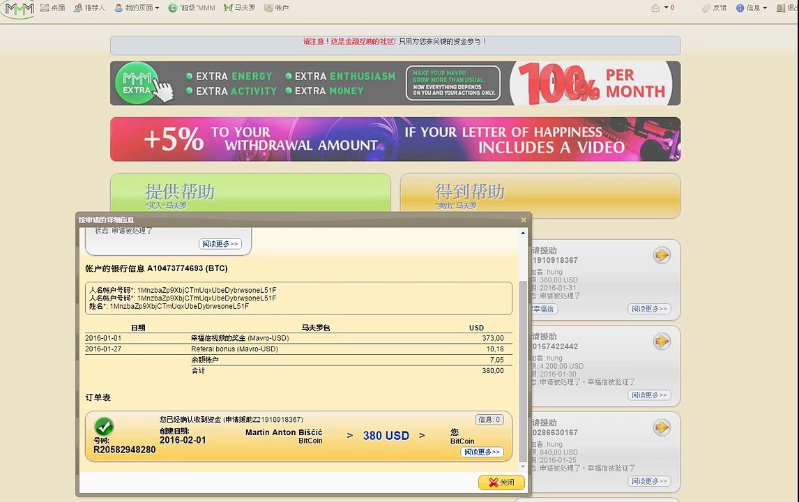The width and height of the screenshot is (799, 502).
Task: Click 阅读更多 under the status line in dialog
Action: coord(220,243)
